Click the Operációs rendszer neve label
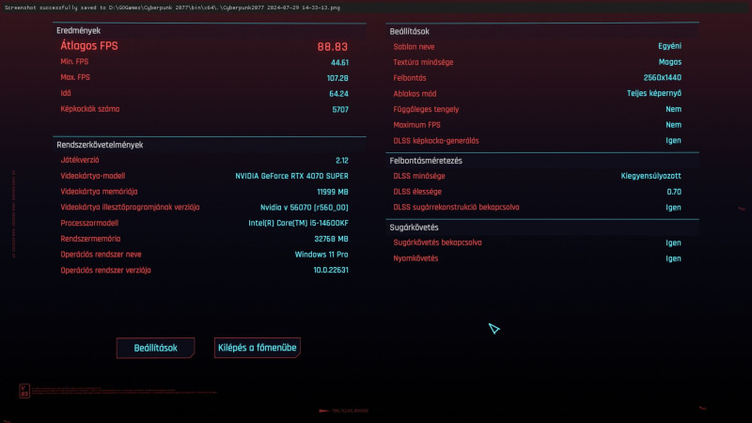752x423 pixels. (x=101, y=255)
